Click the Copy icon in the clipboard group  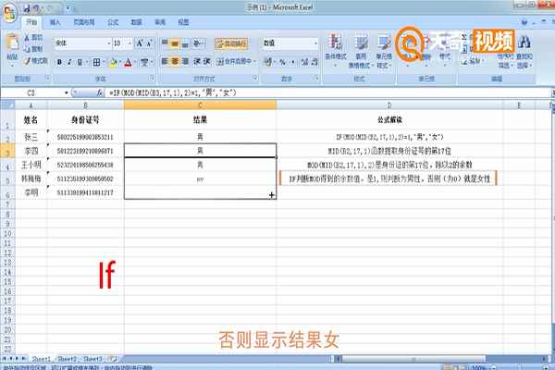[27, 49]
